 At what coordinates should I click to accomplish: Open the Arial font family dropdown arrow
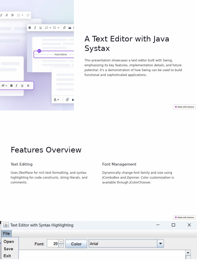coord(160,244)
